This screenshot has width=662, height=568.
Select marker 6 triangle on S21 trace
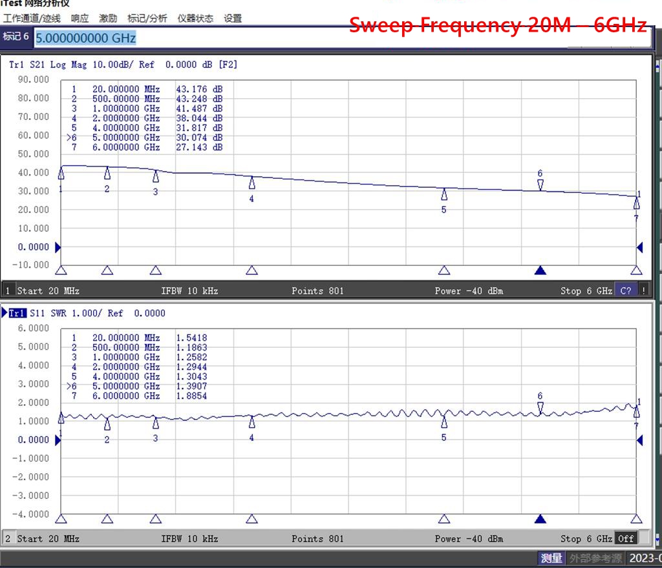point(540,185)
